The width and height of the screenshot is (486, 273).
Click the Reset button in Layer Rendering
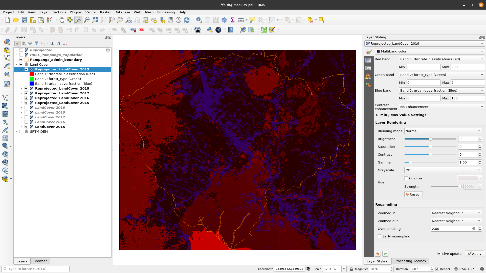pyautogui.click(x=413, y=194)
